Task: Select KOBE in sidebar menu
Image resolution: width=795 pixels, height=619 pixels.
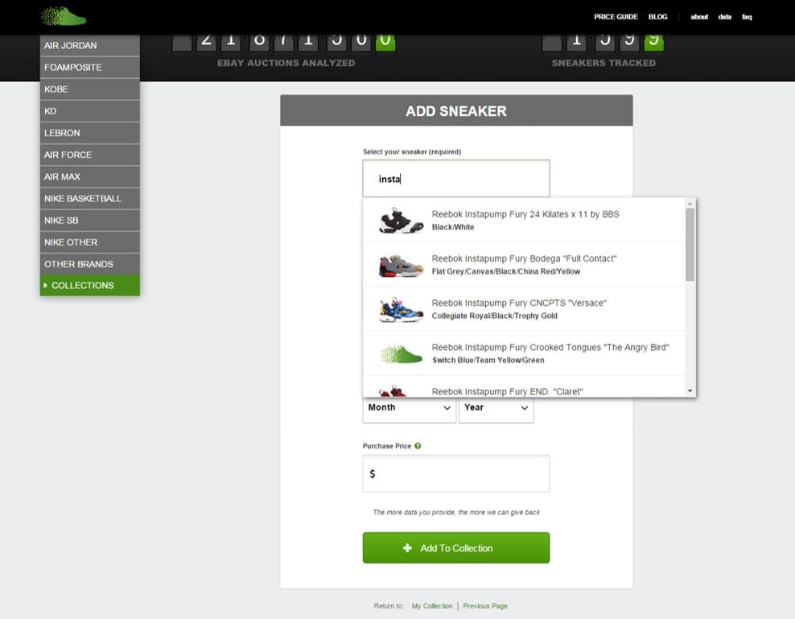Action: pyautogui.click(x=90, y=89)
